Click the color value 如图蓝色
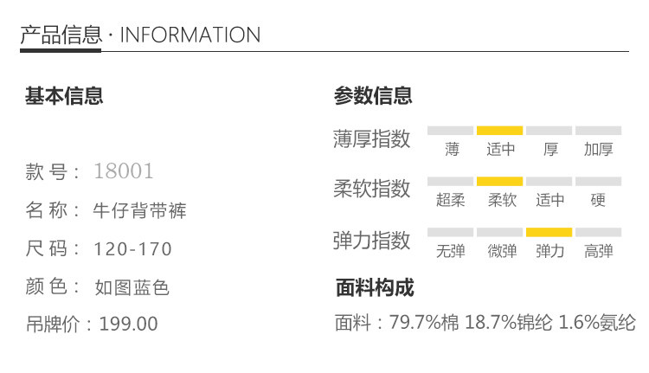The image size is (649, 373). click(132, 287)
